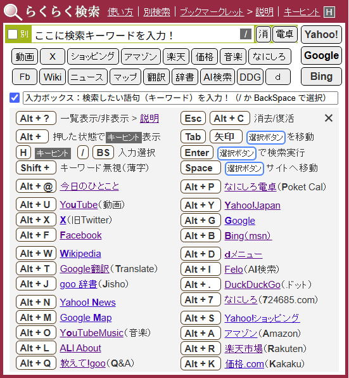Open the Google Map link
This screenshot has width=349, height=378.
tap(86, 318)
